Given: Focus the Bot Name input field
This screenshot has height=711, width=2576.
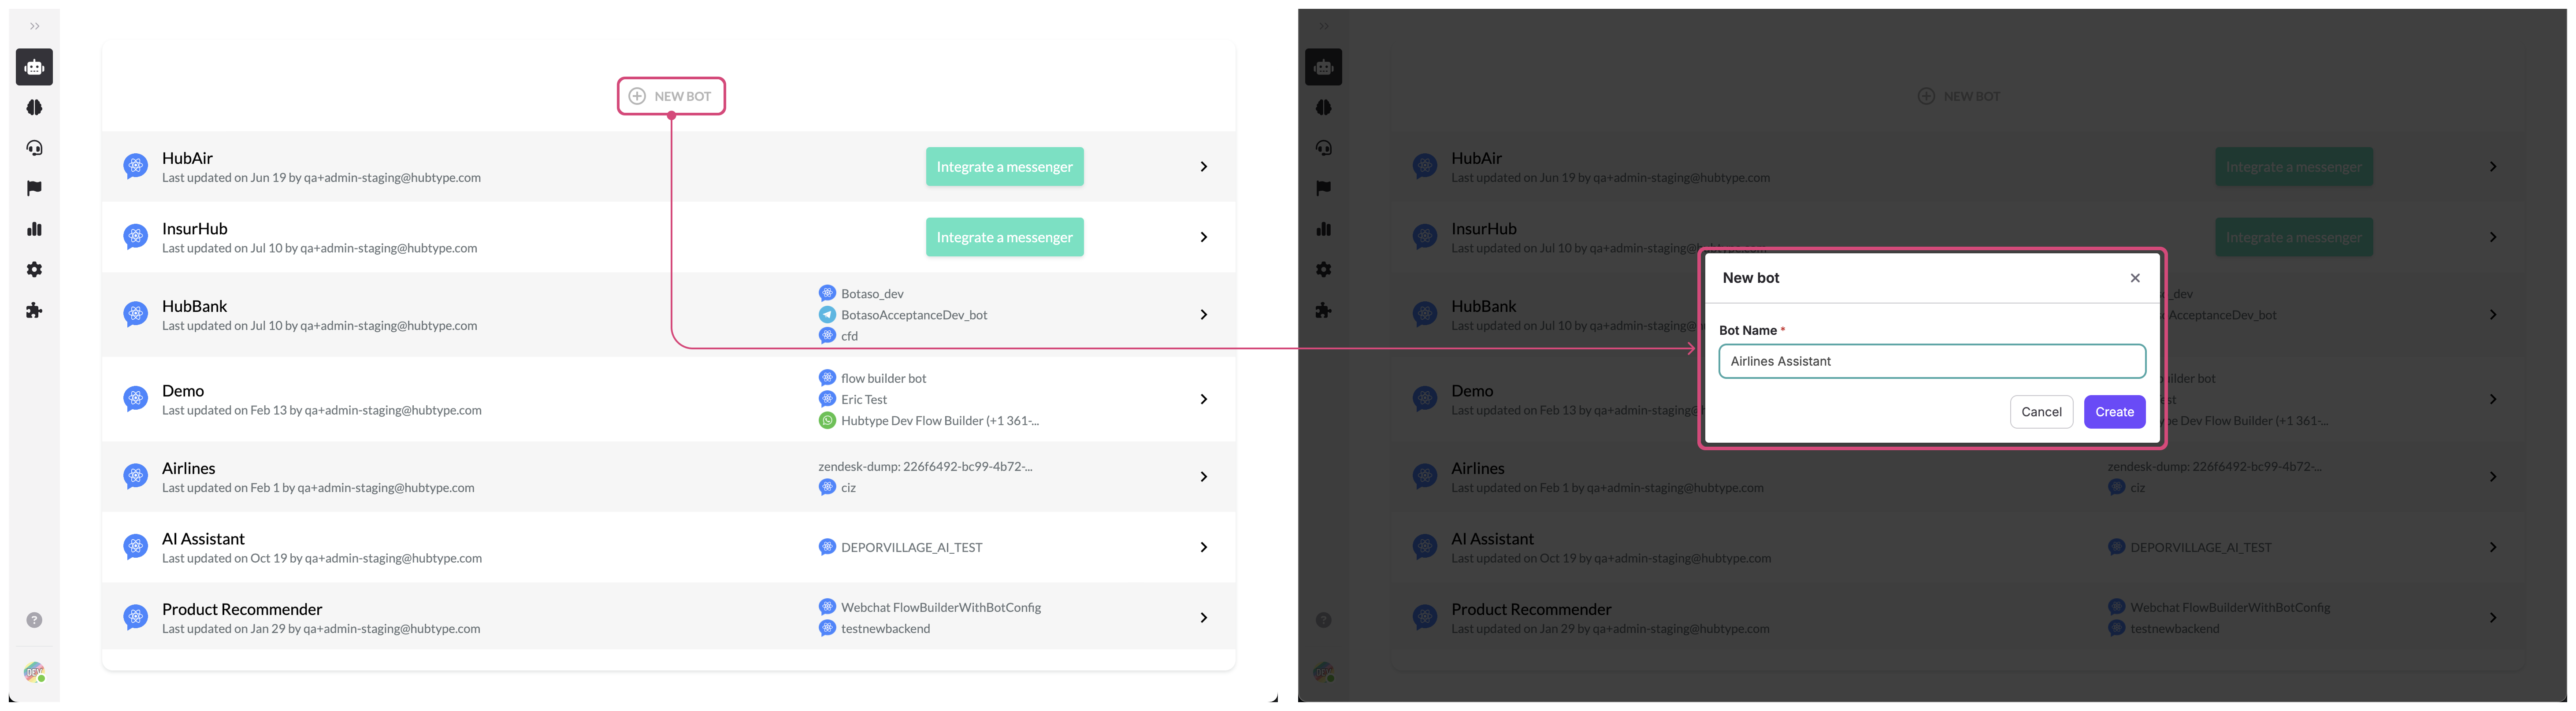Looking at the screenshot, I should click(x=1931, y=361).
